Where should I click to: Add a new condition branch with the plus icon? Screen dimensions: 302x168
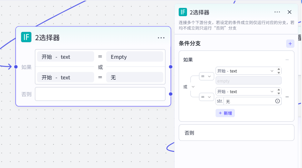[290, 44]
